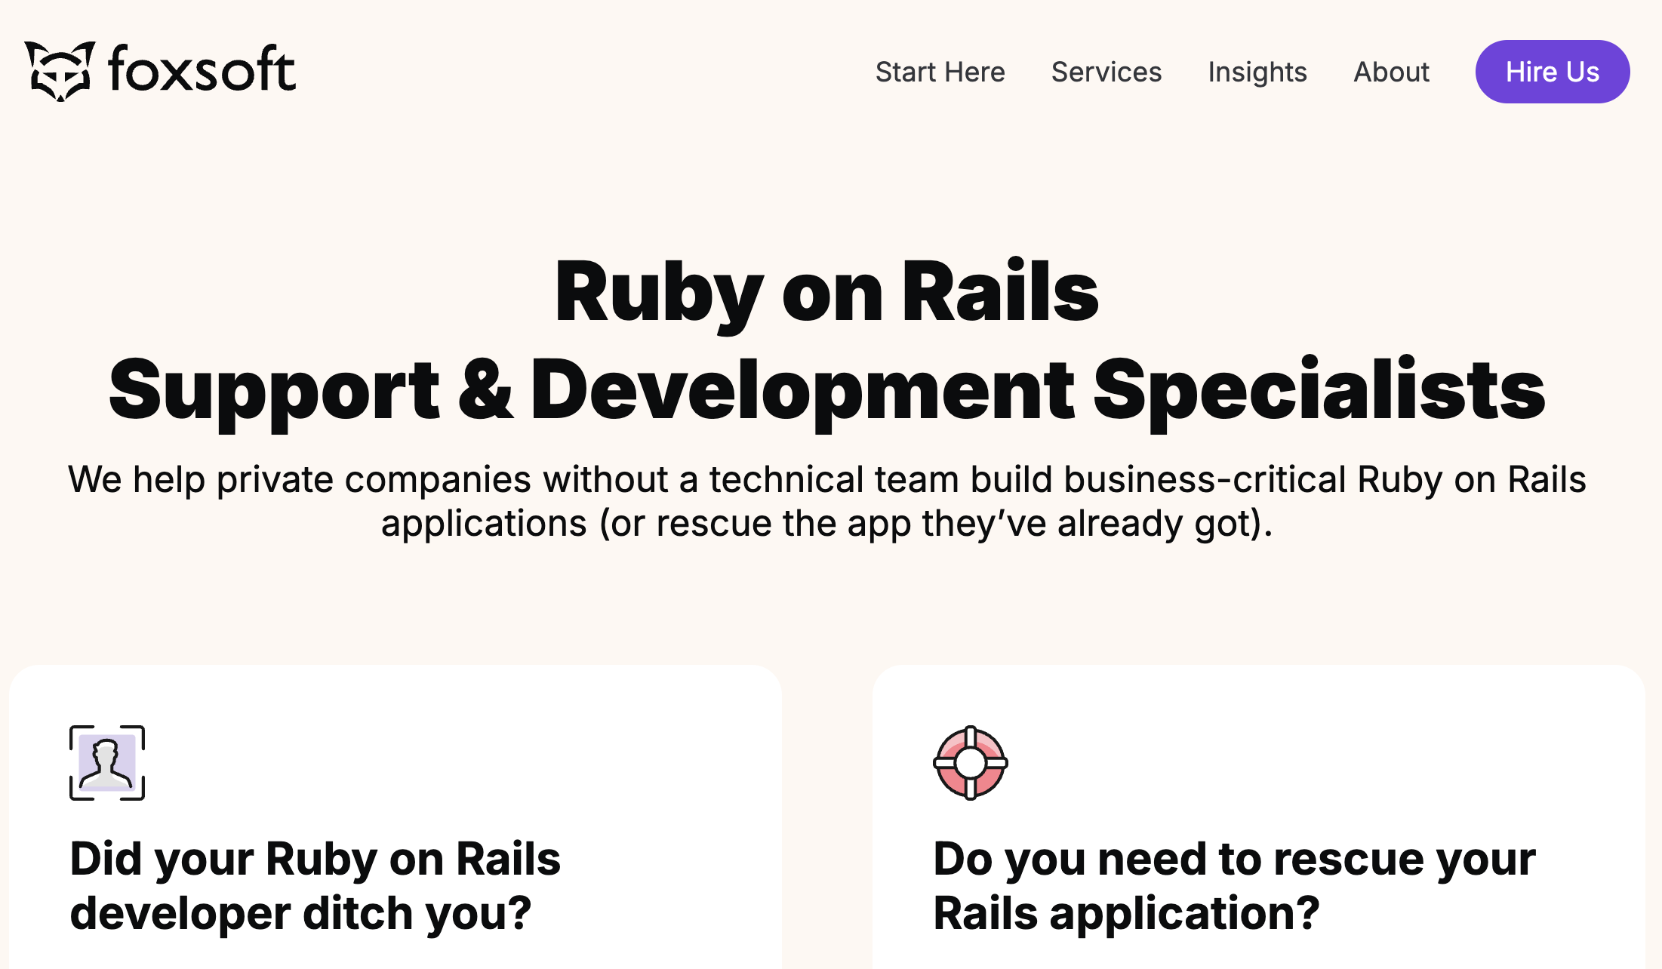Open the About navigation link
1662x969 pixels.
(x=1392, y=72)
